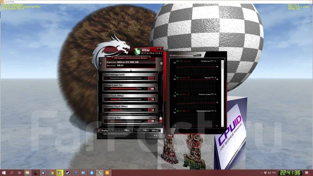313x176 pixels.
Task: Click the Fan Speed value field
Action: pyautogui.click(x=151, y=121)
